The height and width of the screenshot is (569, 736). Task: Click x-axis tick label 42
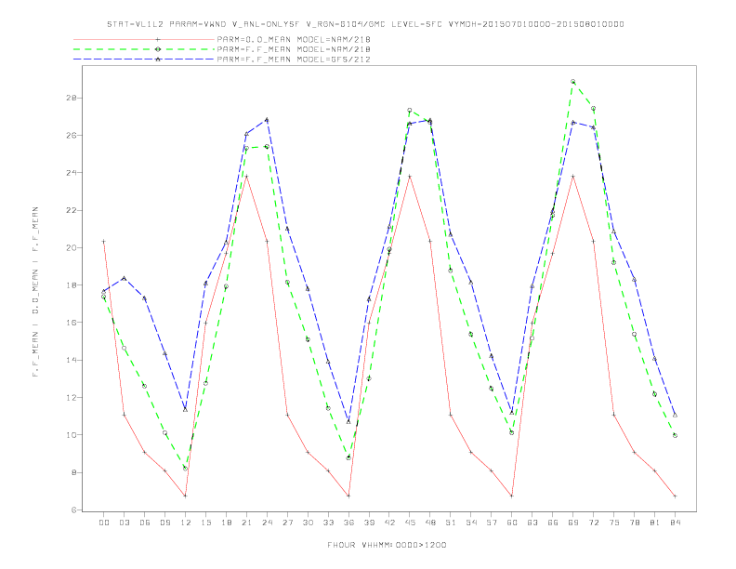(x=389, y=523)
